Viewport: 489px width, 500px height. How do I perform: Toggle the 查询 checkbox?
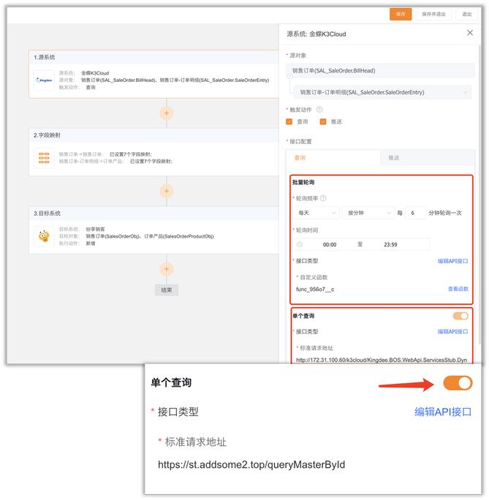coord(289,122)
